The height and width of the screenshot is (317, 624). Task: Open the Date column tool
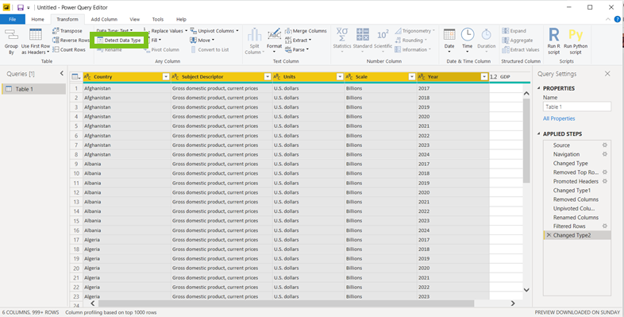point(449,41)
